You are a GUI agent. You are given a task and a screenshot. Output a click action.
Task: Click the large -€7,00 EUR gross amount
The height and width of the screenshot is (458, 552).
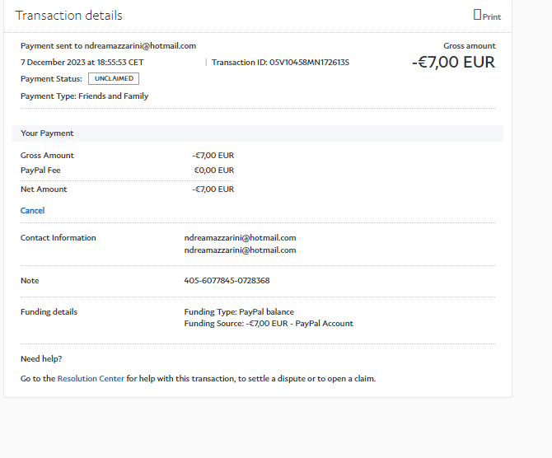tap(453, 63)
